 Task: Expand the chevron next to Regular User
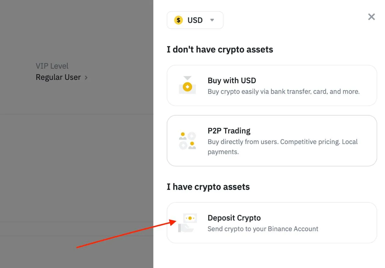(86, 77)
